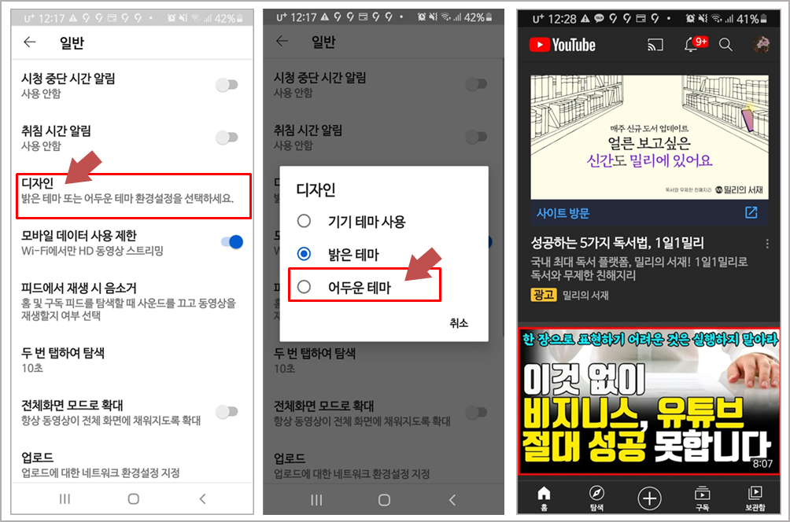Viewport: 790px width, 522px height.
Task: Tap the plus create button in YouTube
Action: pyautogui.click(x=649, y=498)
